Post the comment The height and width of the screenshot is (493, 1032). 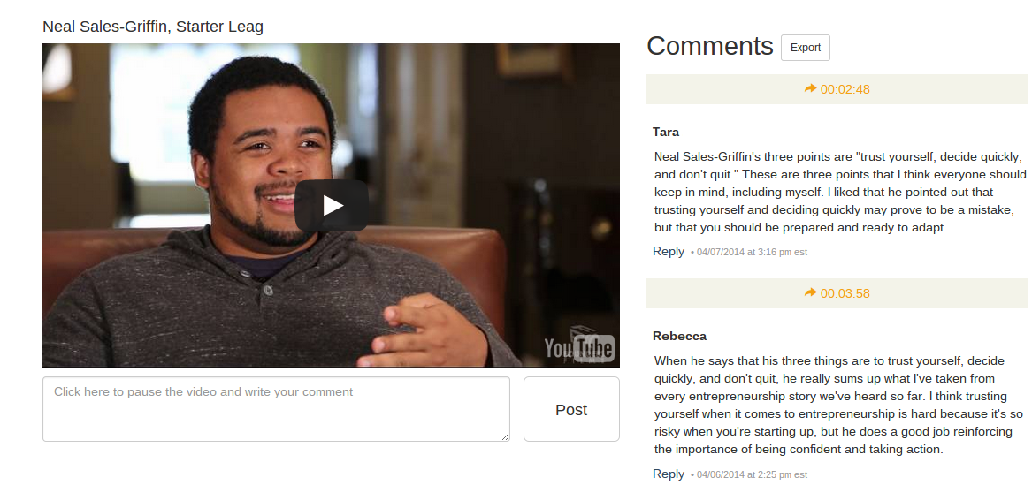point(571,409)
